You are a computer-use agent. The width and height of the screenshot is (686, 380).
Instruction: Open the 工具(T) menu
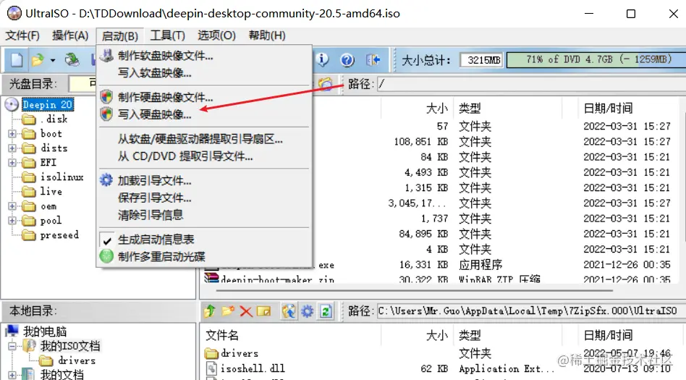tap(168, 35)
